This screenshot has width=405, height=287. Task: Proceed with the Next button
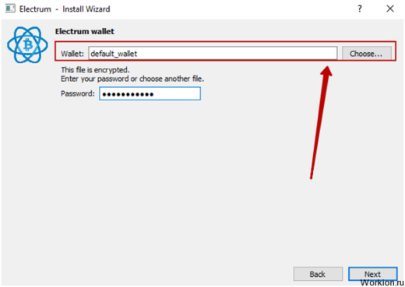tap(372, 274)
